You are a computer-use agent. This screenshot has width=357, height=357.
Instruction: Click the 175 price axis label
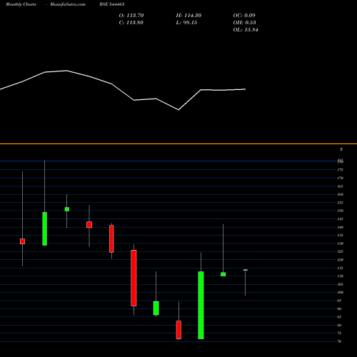340,170
